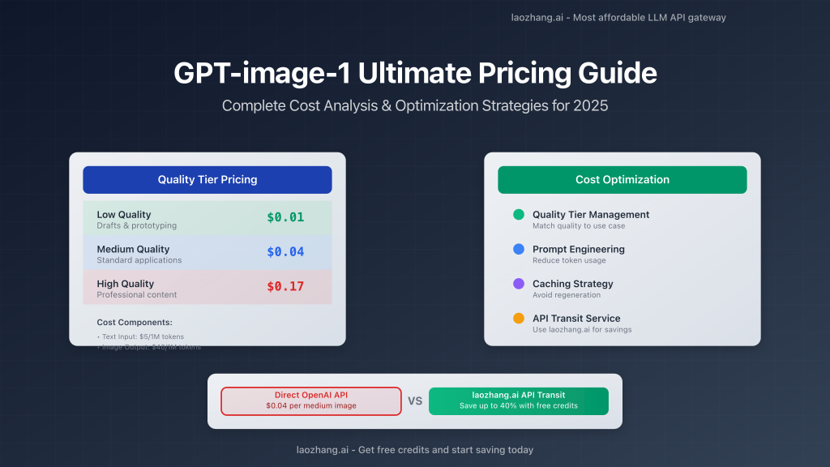Click the 'Cost Components:' label
The height and width of the screenshot is (467, 830).
coord(135,322)
